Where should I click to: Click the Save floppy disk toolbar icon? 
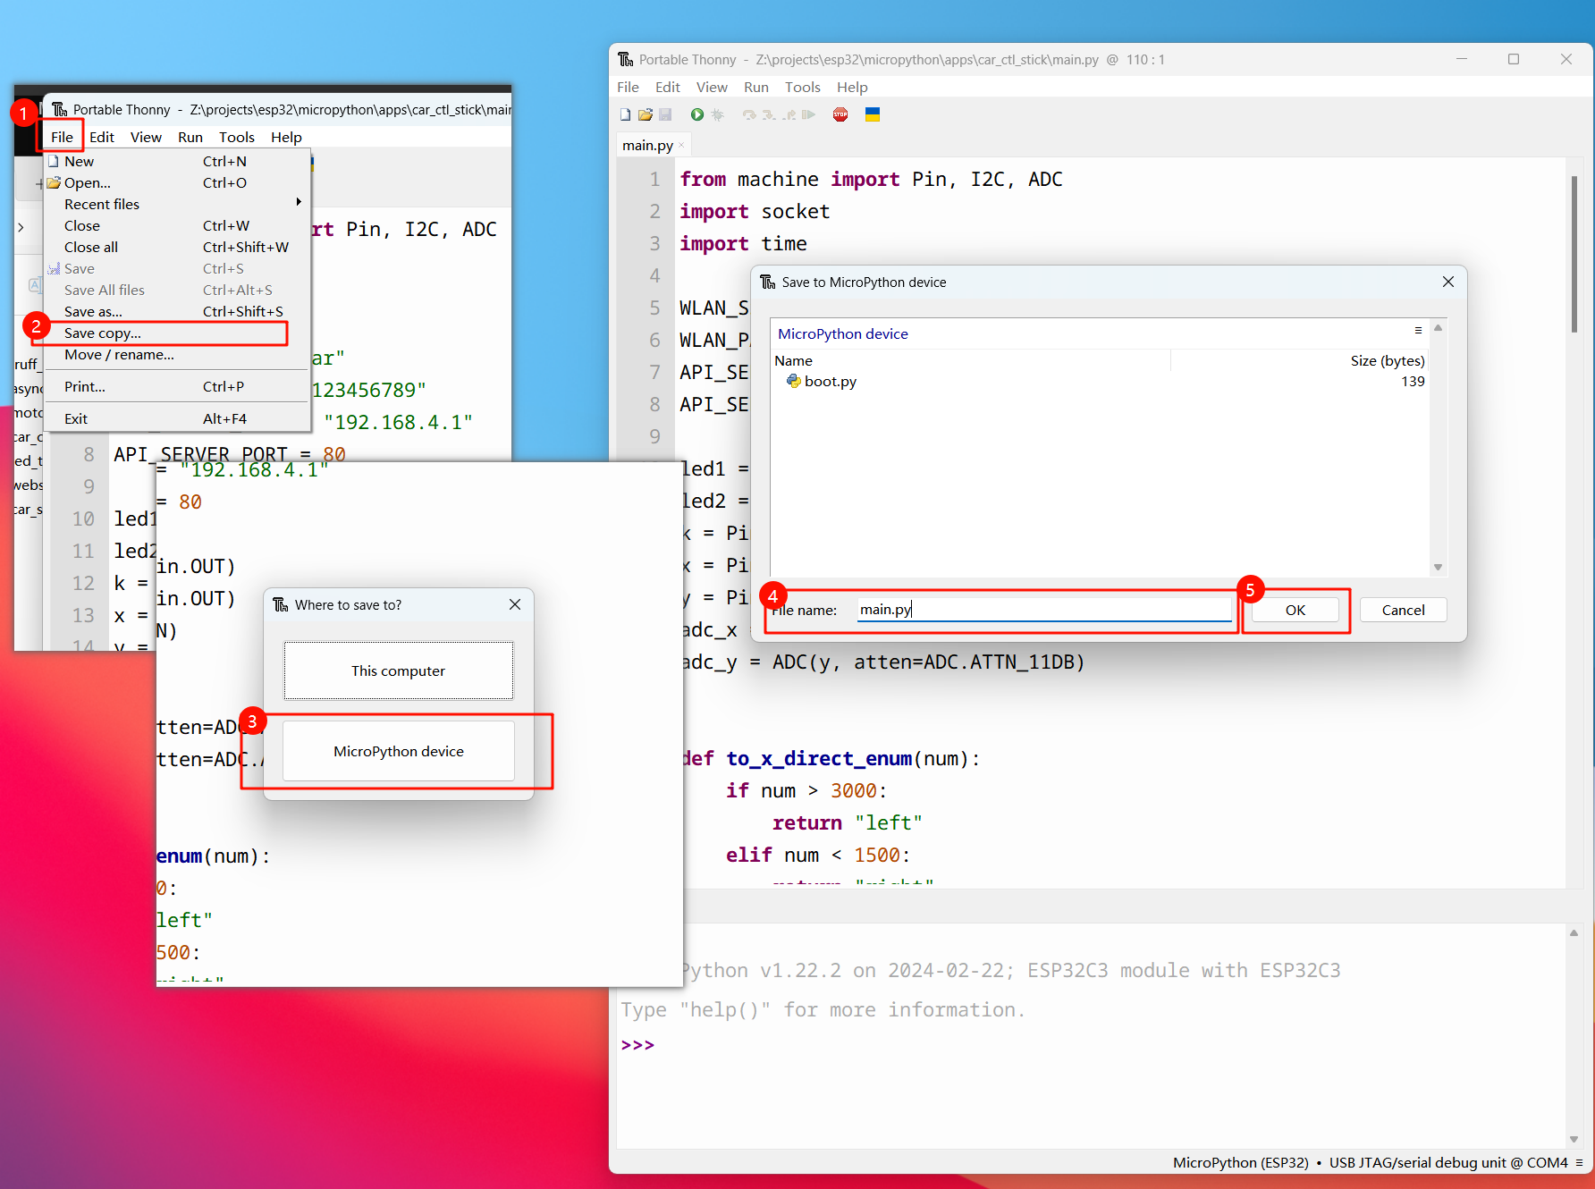665,114
